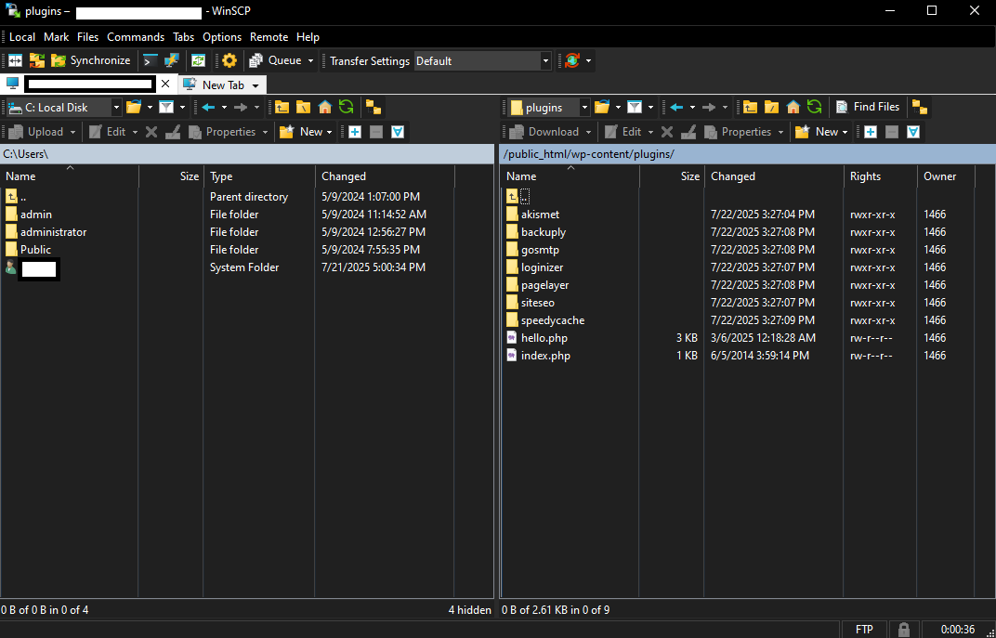
Task: Select the local admin folder
Action: click(36, 215)
